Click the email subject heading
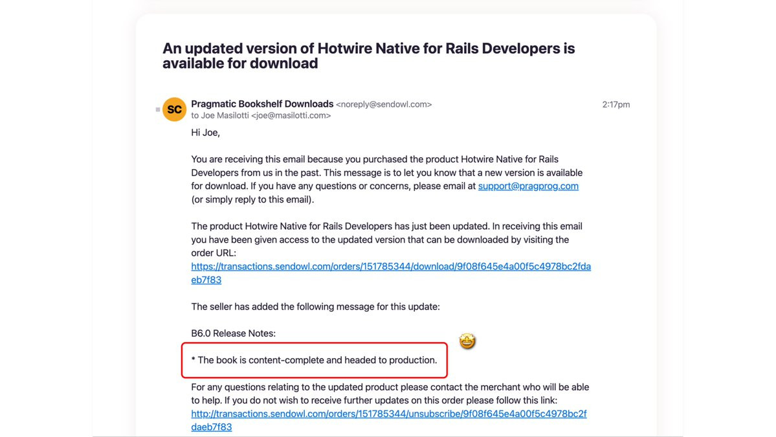This screenshot has width=776, height=437. 369,56
